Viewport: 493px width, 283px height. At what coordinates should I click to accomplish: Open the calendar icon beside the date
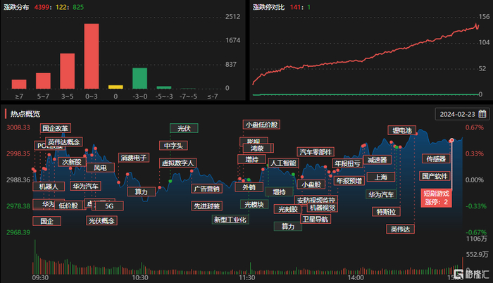(x=482, y=114)
